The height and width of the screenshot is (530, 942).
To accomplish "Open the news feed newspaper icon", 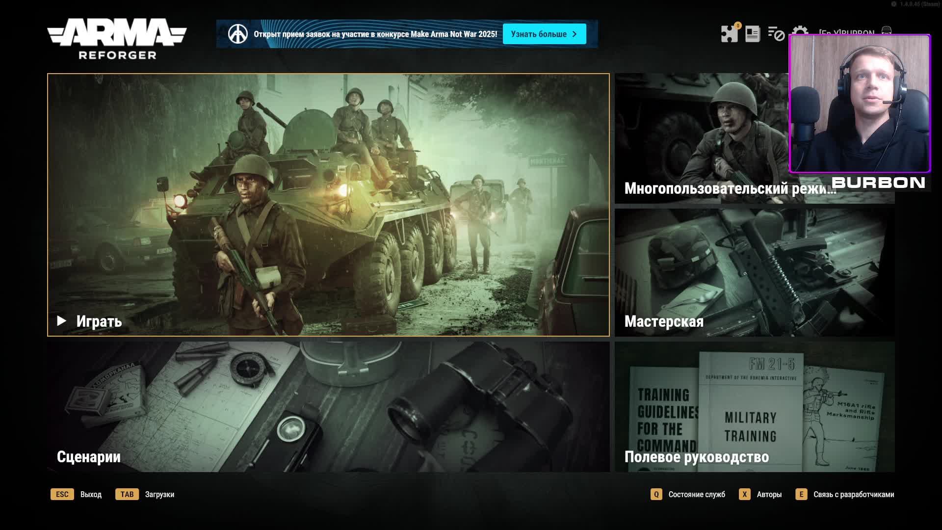I will click(752, 34).
